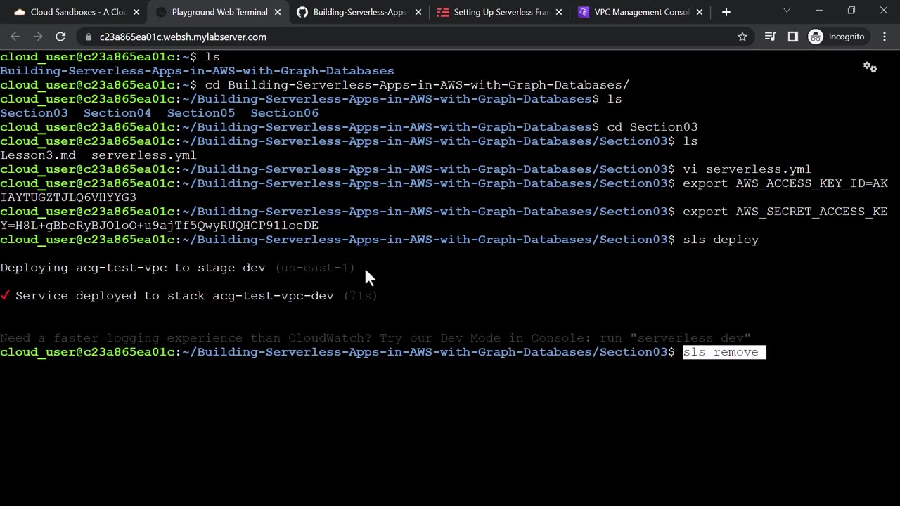The width and height of the screenshot is (900, 506).
Task: Close the Setting Up Serverless tab
Action: (x=559, y=12)
